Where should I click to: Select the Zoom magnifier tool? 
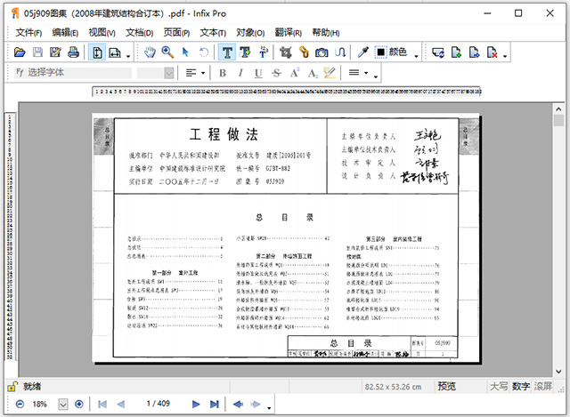(167, 52)
